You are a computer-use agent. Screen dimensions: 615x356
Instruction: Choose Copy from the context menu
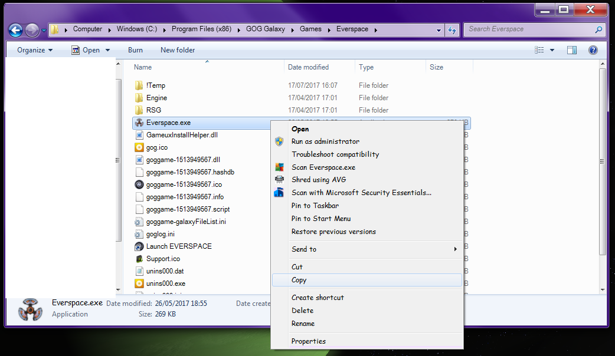[x=367, y=280]
